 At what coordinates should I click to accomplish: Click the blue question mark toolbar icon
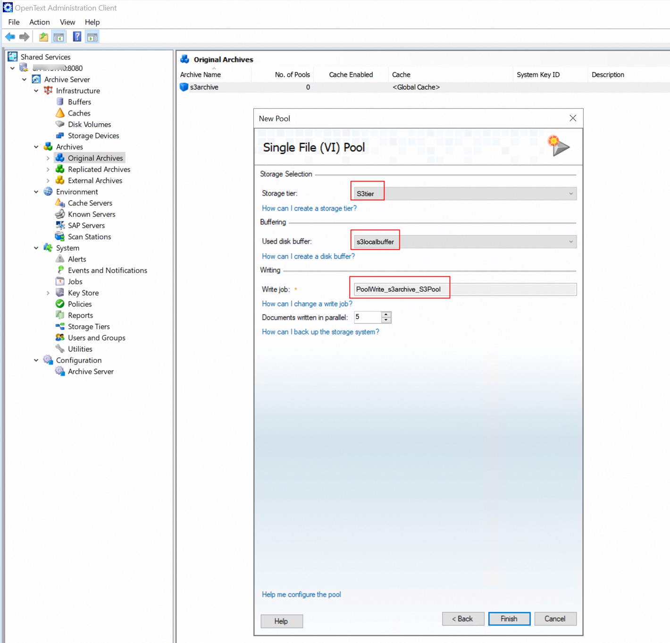click(x=77, y=37)
